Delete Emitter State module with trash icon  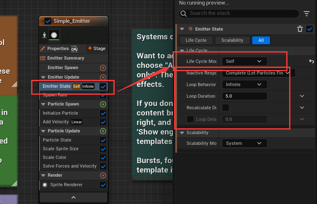pyautogui.click(x=300, y=29)
